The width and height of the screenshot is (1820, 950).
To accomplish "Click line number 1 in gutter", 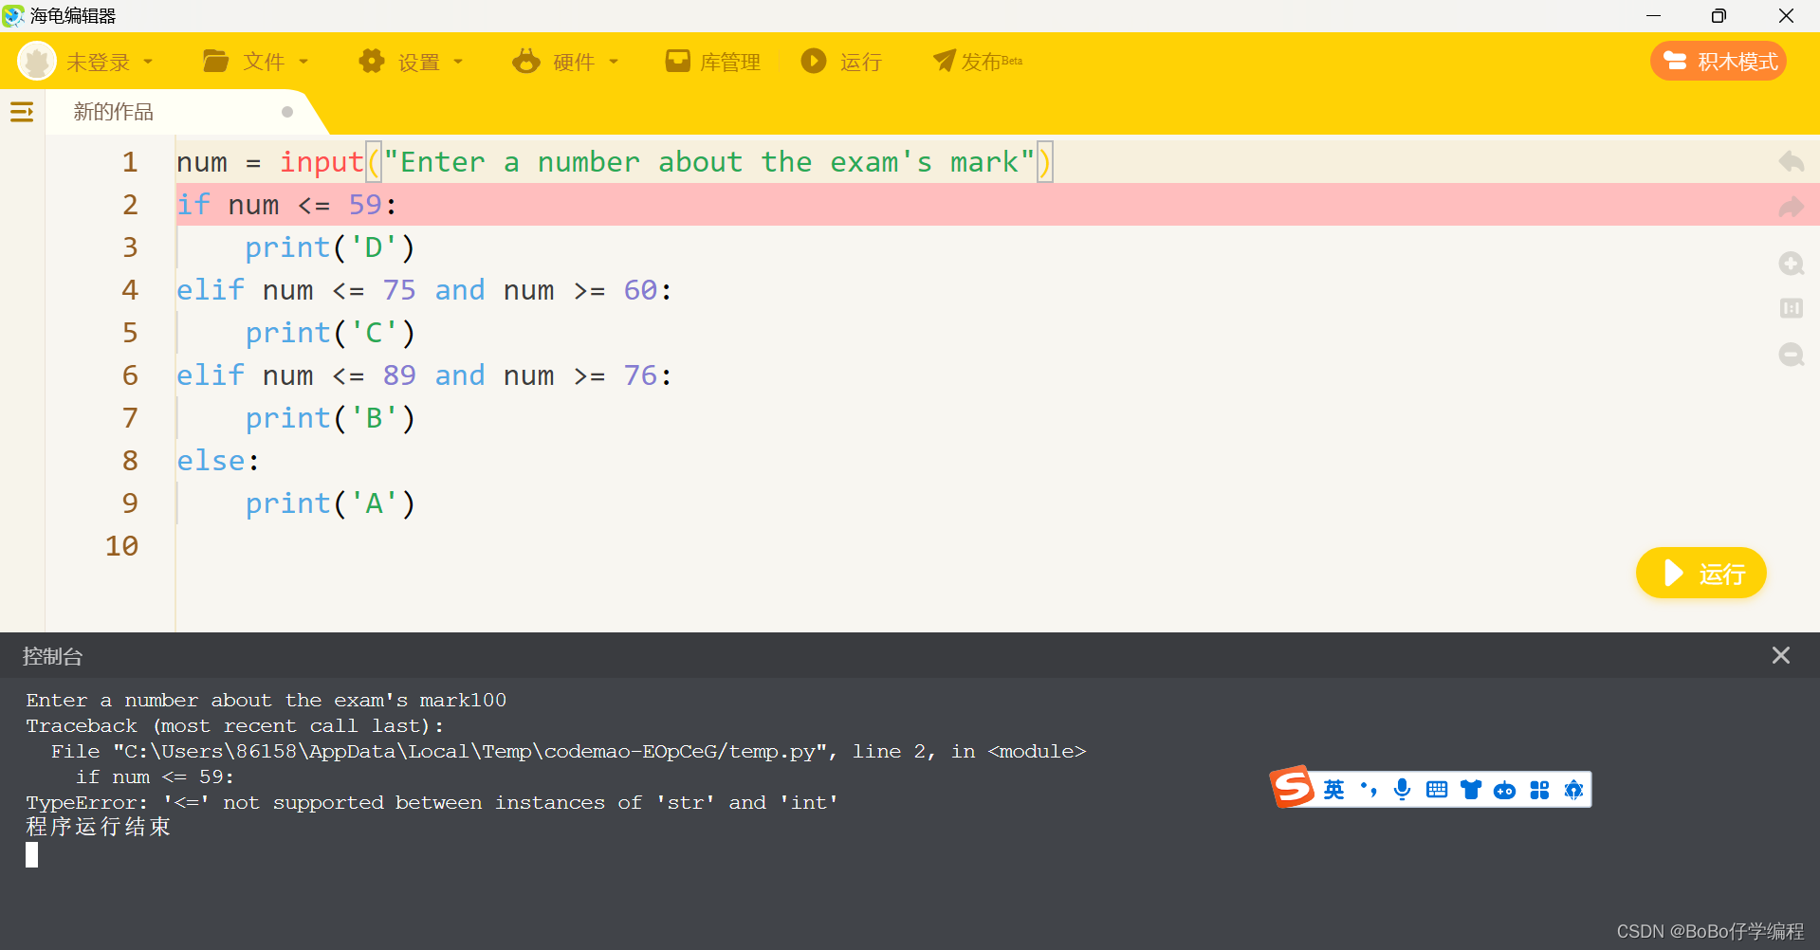I will click(130, 162).
